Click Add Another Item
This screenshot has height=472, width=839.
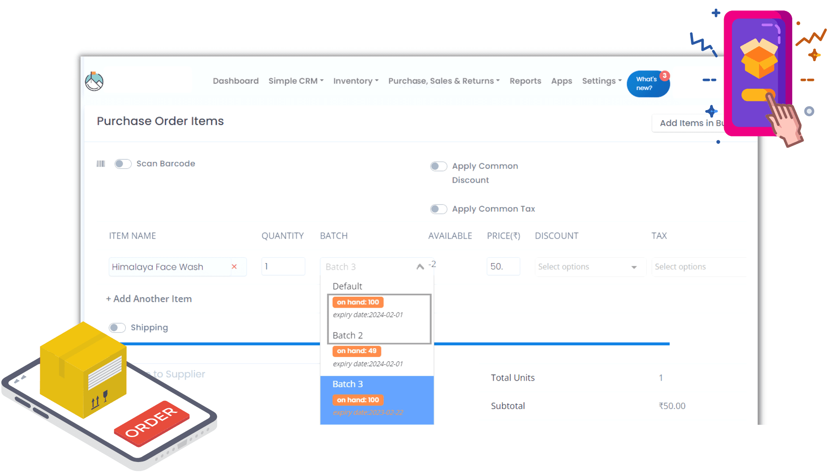[x=149, y=298]
